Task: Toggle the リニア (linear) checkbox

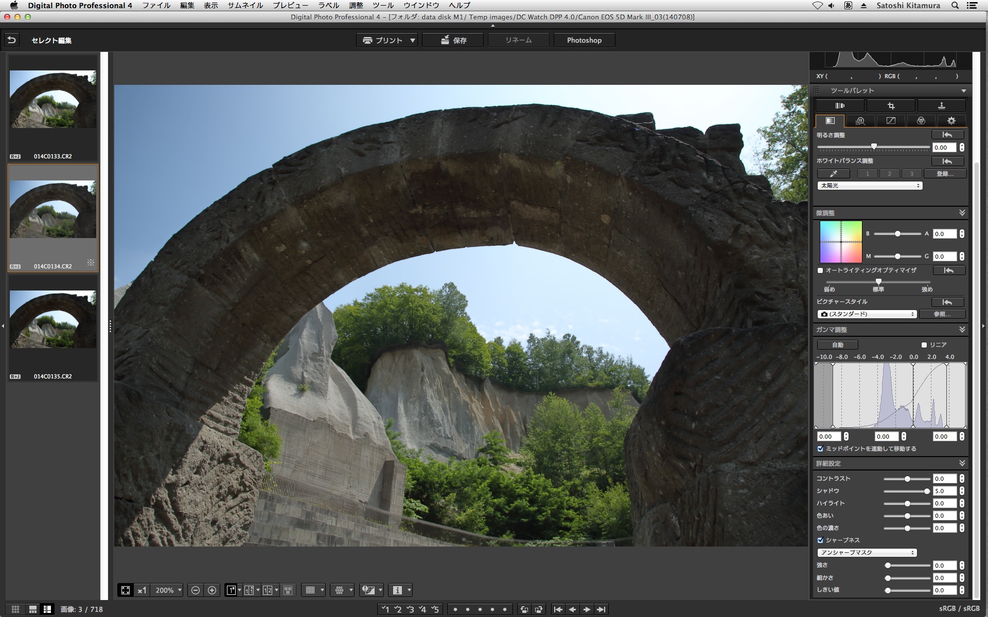Action: click(924, 345)
